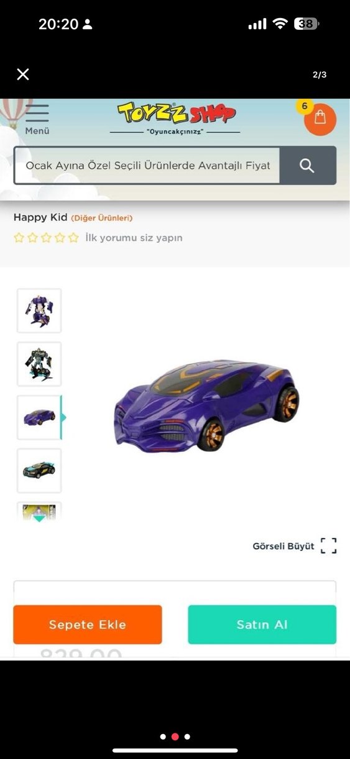Expand thumbnail list with down arrow

(39, 517)
